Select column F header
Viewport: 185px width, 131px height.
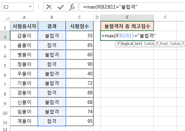165,17
